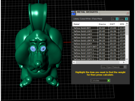Select the Yellow Gold:9KY row
Screen dimensions: 135x101
coord(99,28)
